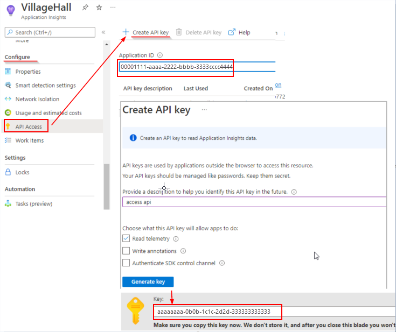Screen dimensions: 396x332
Task: Click the Properties bars icon
Action: coord(8,72)
